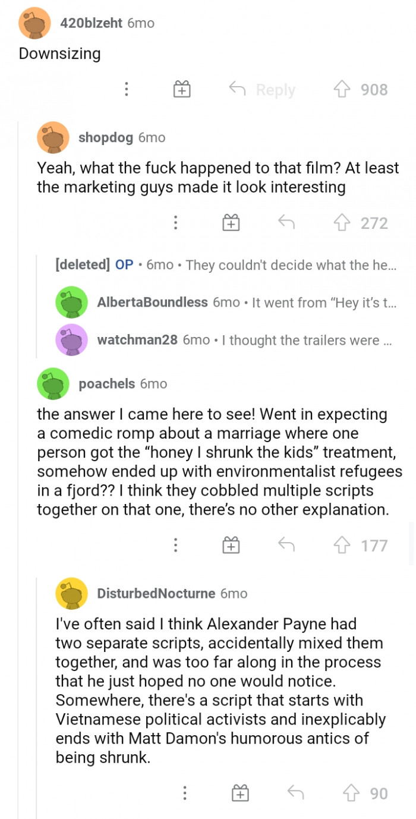Reply to shopdog's comment using arrow icon
This screenshot has width=416, height=819.
(286, 223)
